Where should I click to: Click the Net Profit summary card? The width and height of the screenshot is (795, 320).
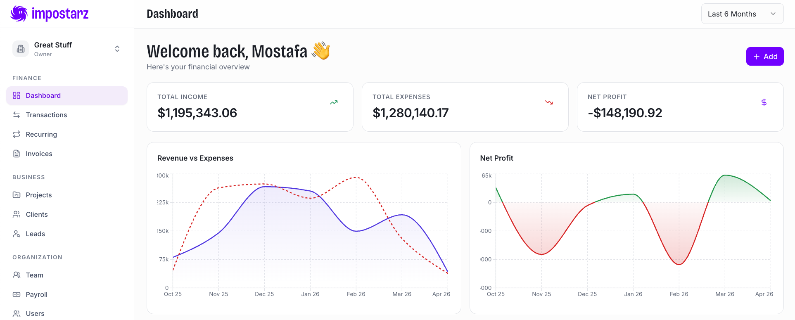tap(680, 107)
